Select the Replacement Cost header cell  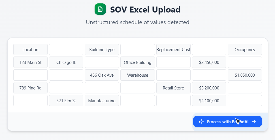pos(173,49)
